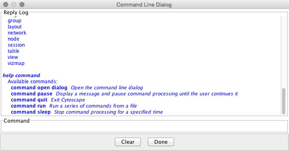Image resolution: width=289 pixels, height=151 pixels.
Task: Select the 'vizmap' namespace text
Action: [x=16, y=63]
